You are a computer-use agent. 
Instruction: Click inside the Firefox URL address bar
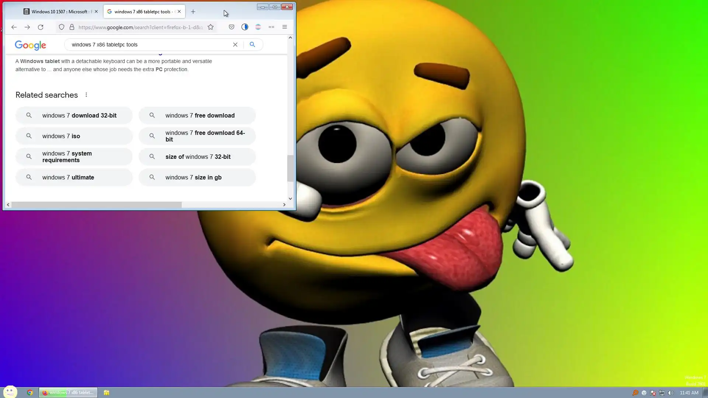[x=140, y=27]
